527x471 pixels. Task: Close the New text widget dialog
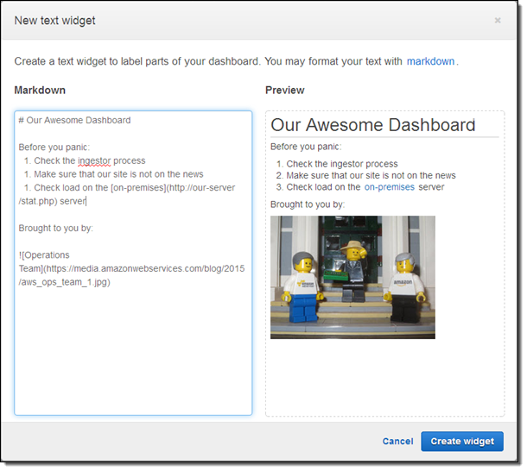tap(497, 20)
